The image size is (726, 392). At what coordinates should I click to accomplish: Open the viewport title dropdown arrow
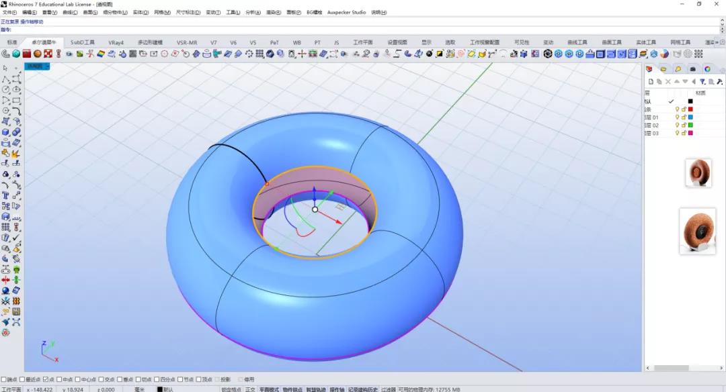pyautogui.click(x=47, y=66)
